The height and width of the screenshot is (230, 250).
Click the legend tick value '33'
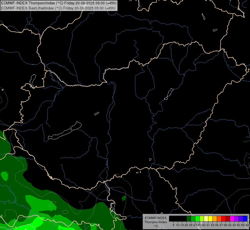click(x=212, y=225)
